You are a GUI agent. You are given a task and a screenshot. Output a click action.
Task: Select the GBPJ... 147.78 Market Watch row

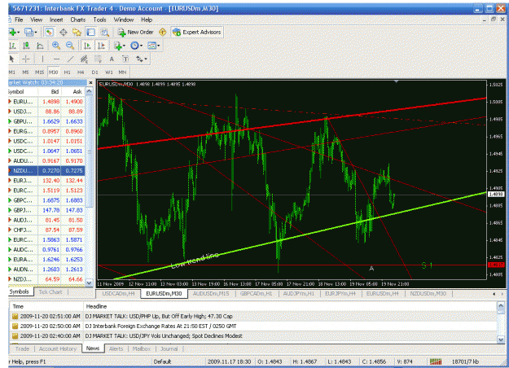46,210
